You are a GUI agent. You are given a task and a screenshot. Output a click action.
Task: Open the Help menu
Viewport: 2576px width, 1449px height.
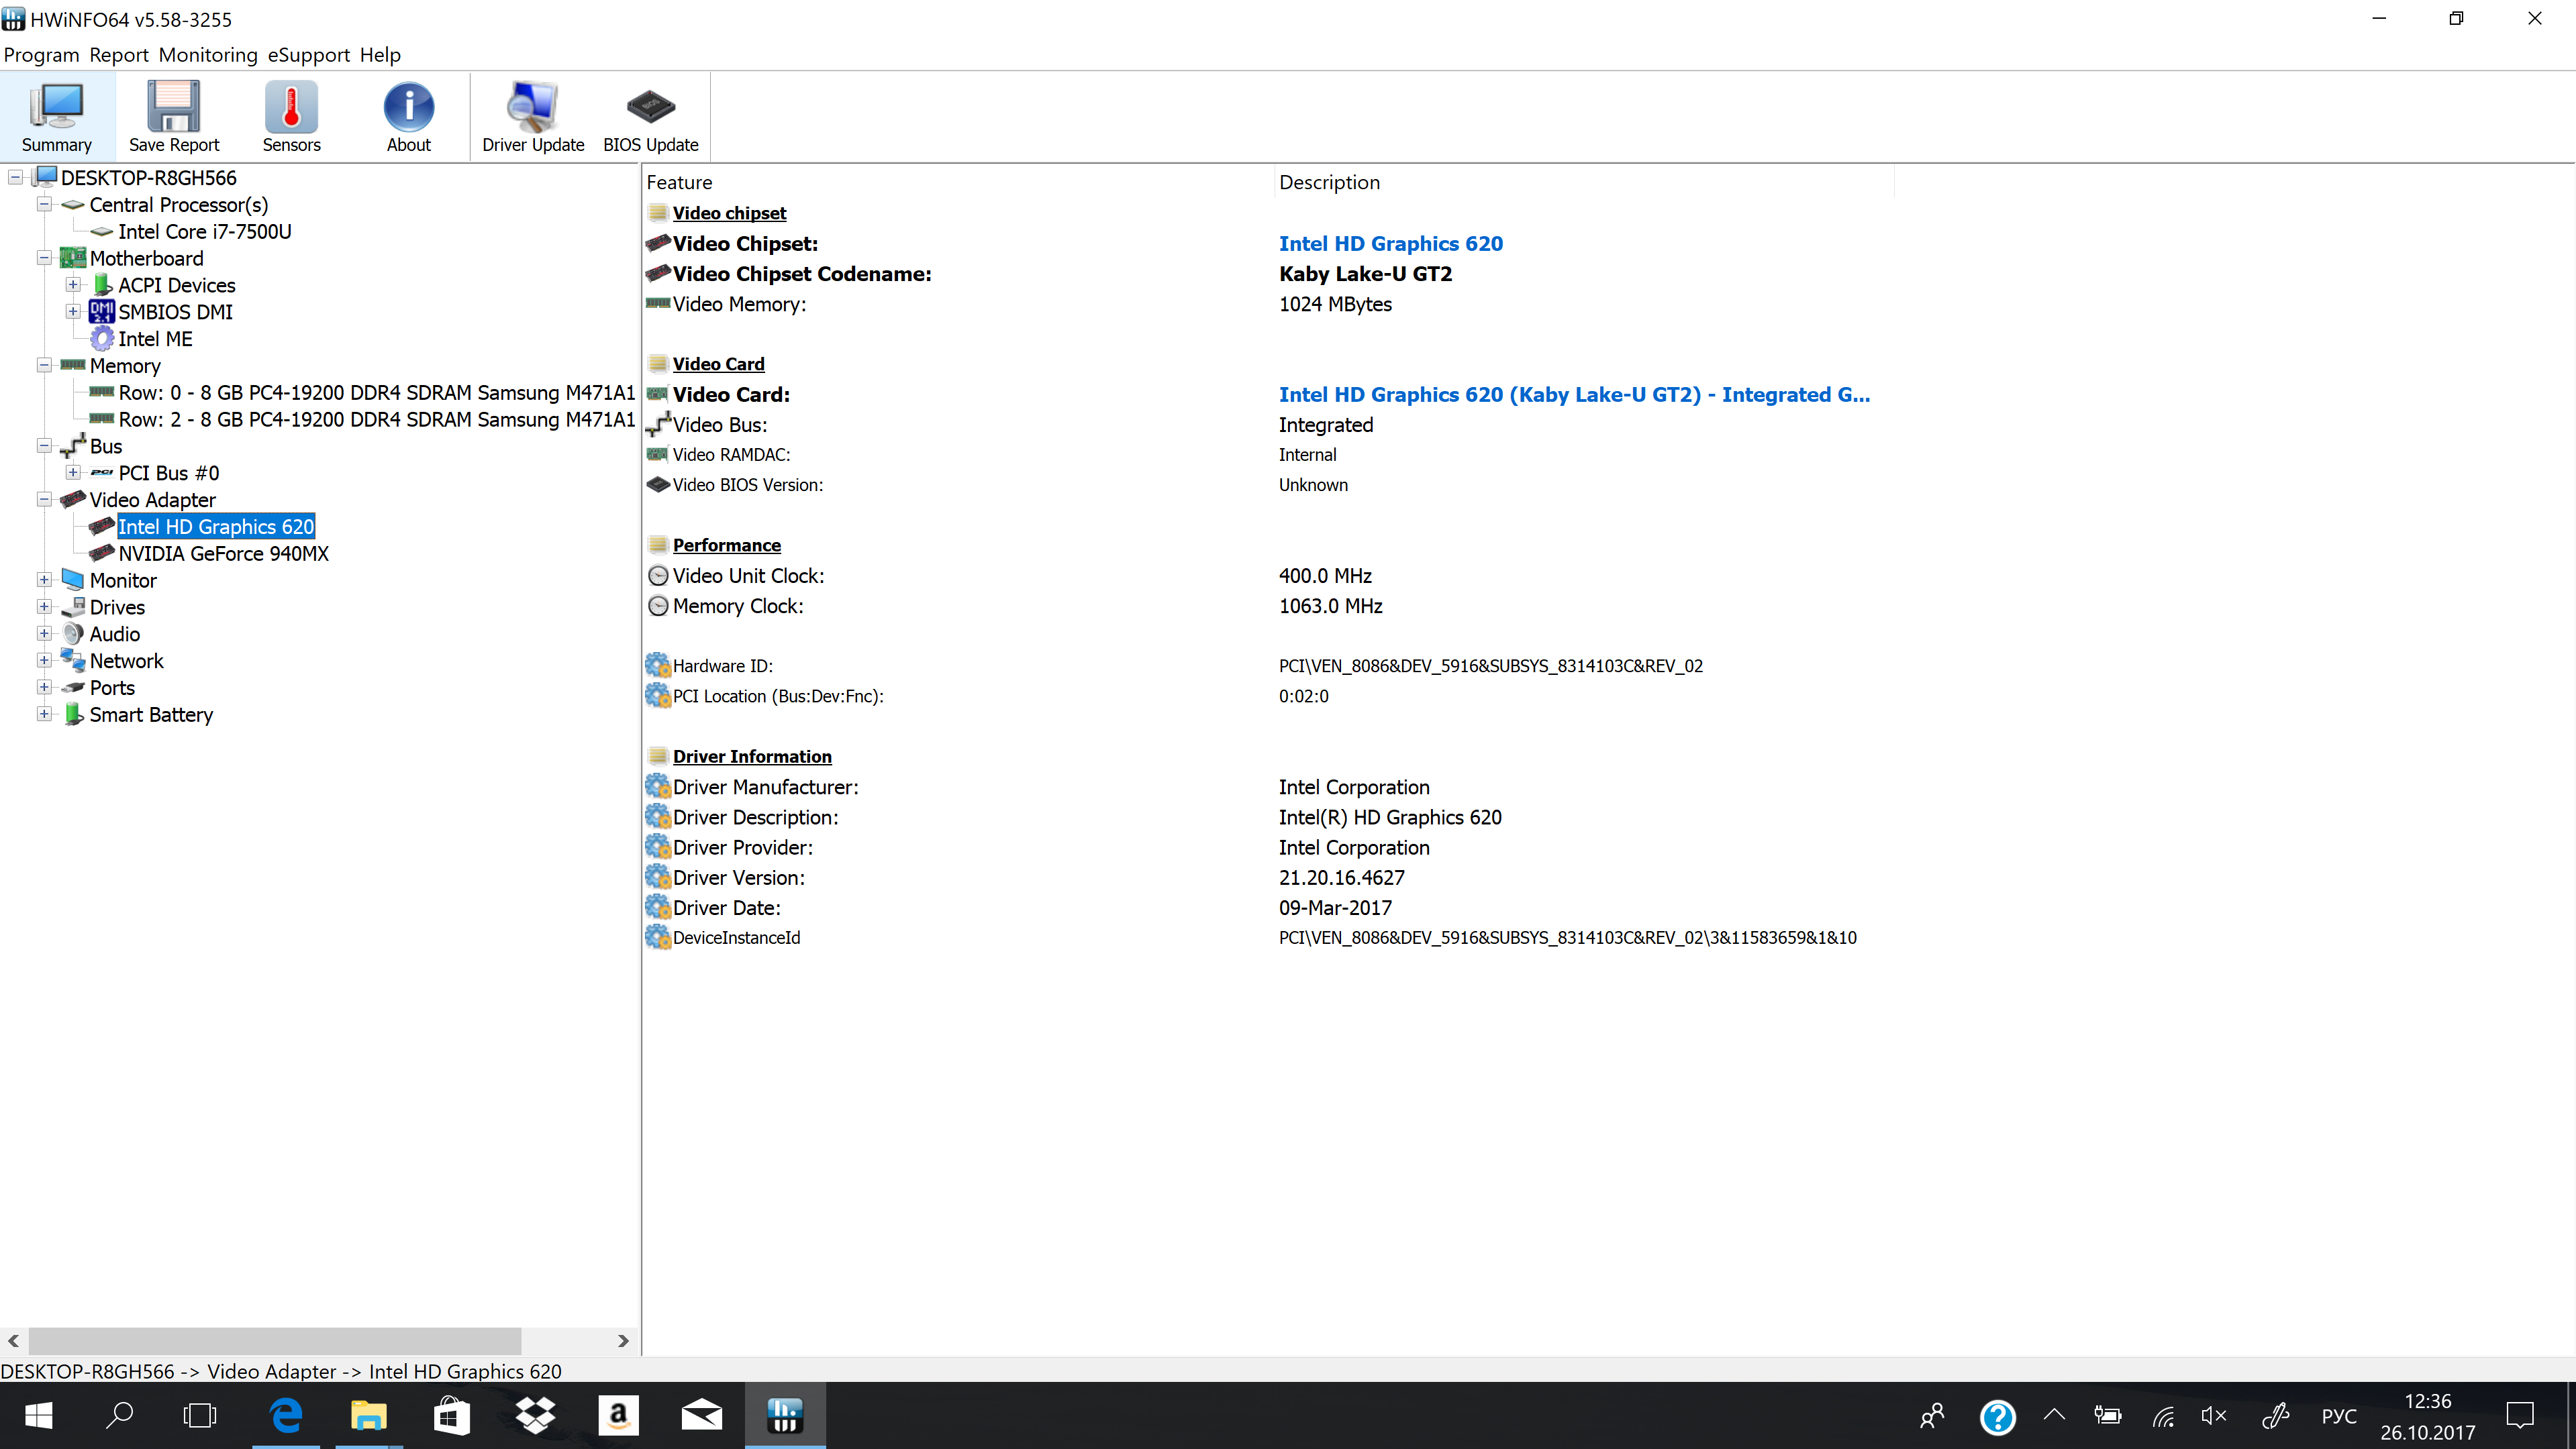coord(380,55)
